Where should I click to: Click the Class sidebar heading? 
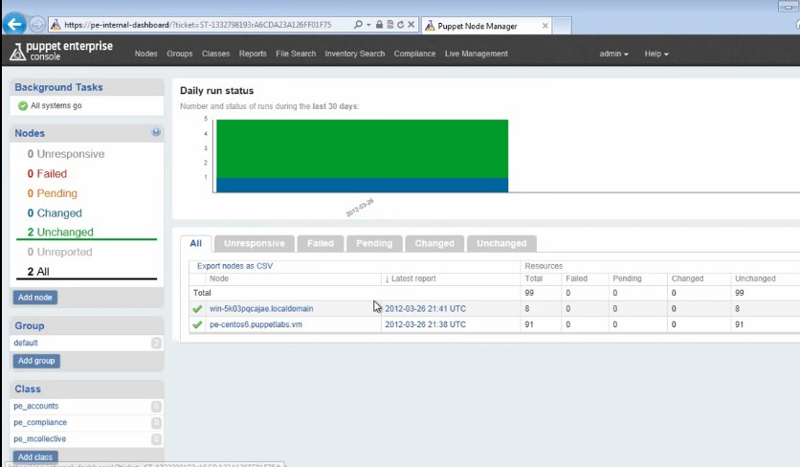tap(28, 389)
